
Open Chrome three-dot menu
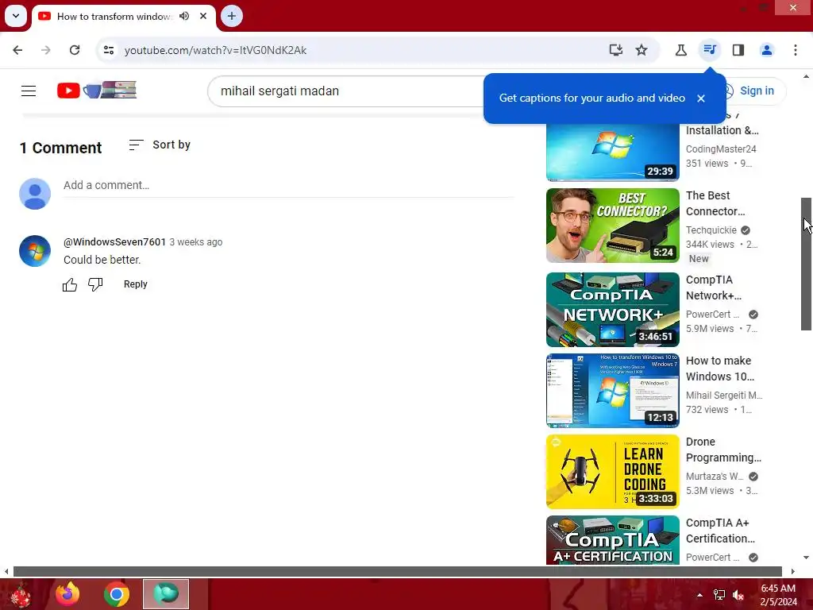tap(796, 50)
